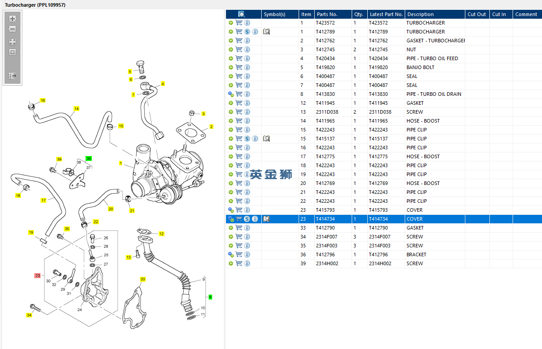Click the Latest Part No. column header
Screen dimensions: 542x349
click(x=386, y=14)
